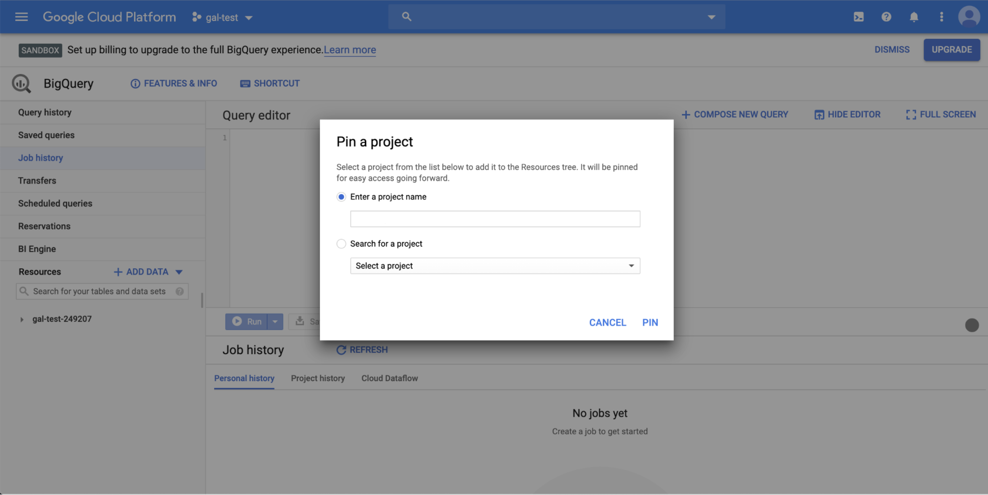Click the user account avatar
This screenshot has height=495, width=988.
click(969, 17)
